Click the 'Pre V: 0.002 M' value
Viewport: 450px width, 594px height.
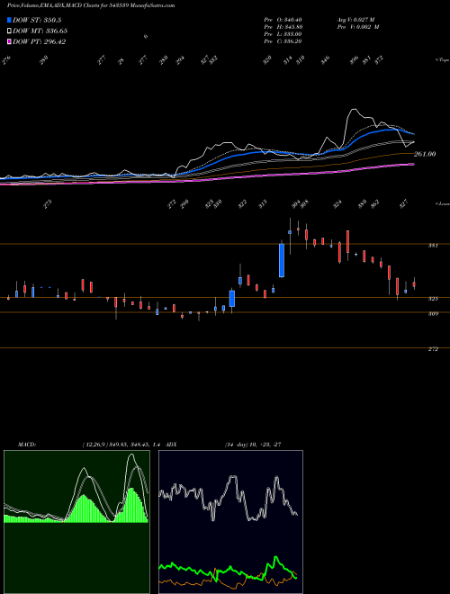coord(358,27)
